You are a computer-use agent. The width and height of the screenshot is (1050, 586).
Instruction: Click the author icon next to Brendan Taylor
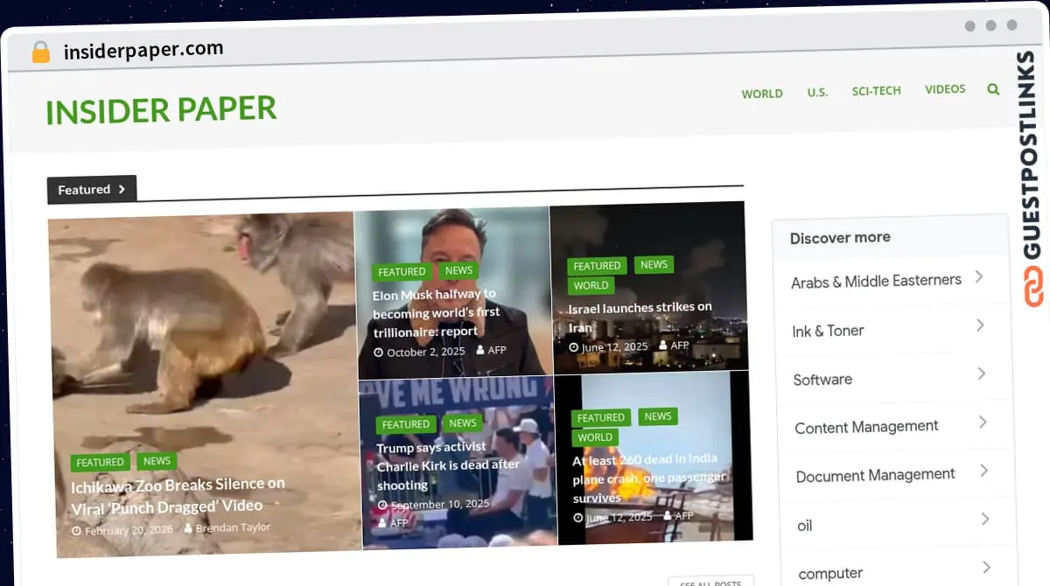tap(187, 527)
